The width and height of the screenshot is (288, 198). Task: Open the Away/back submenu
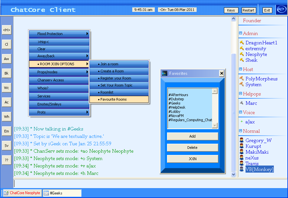(x=59, y=56)
